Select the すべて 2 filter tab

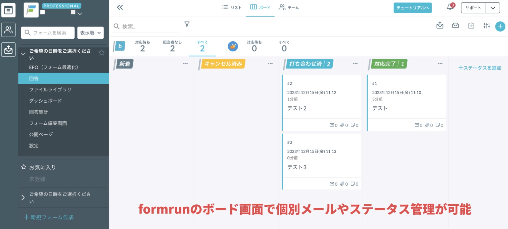(x=202, y=46)
